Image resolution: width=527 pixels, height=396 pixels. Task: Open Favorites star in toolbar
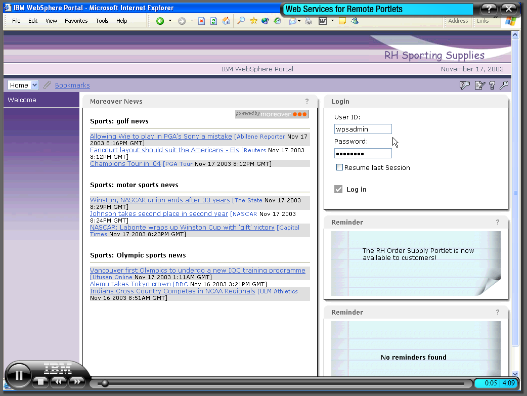click(x=253, y=21)
